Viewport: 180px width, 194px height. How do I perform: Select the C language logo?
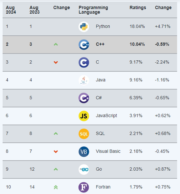84,62
